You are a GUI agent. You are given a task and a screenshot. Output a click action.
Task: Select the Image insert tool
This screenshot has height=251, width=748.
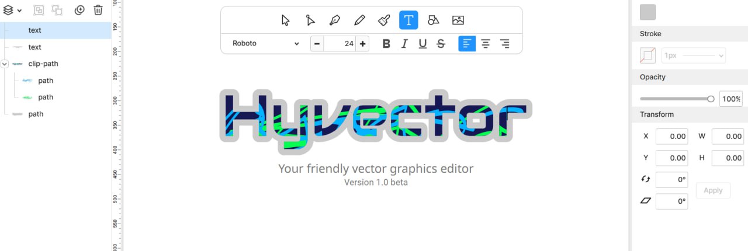458,20
